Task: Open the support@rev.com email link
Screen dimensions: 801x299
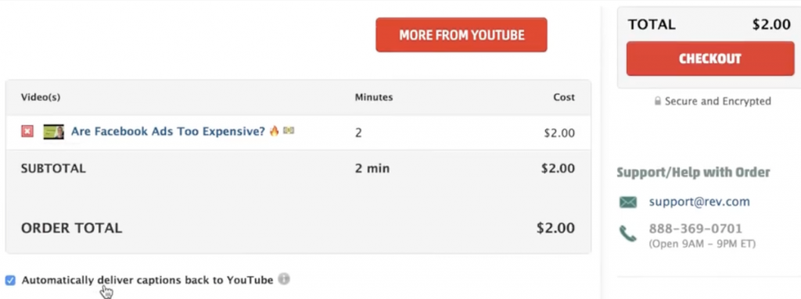Action: (x=699, y=201)
